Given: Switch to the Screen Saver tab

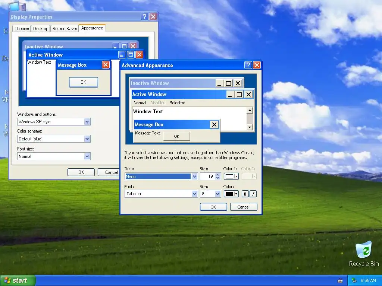Looking at the screenshot, I should tap(65, 28).
